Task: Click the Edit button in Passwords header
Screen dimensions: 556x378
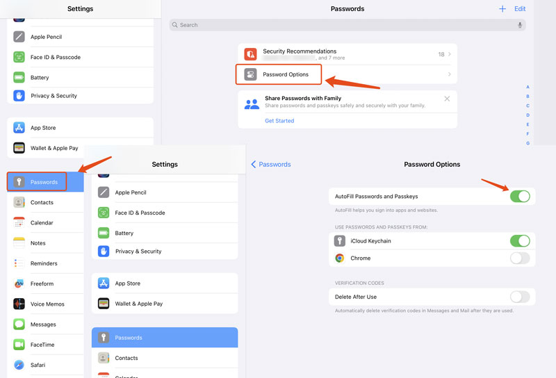Action: pos(520,9)
